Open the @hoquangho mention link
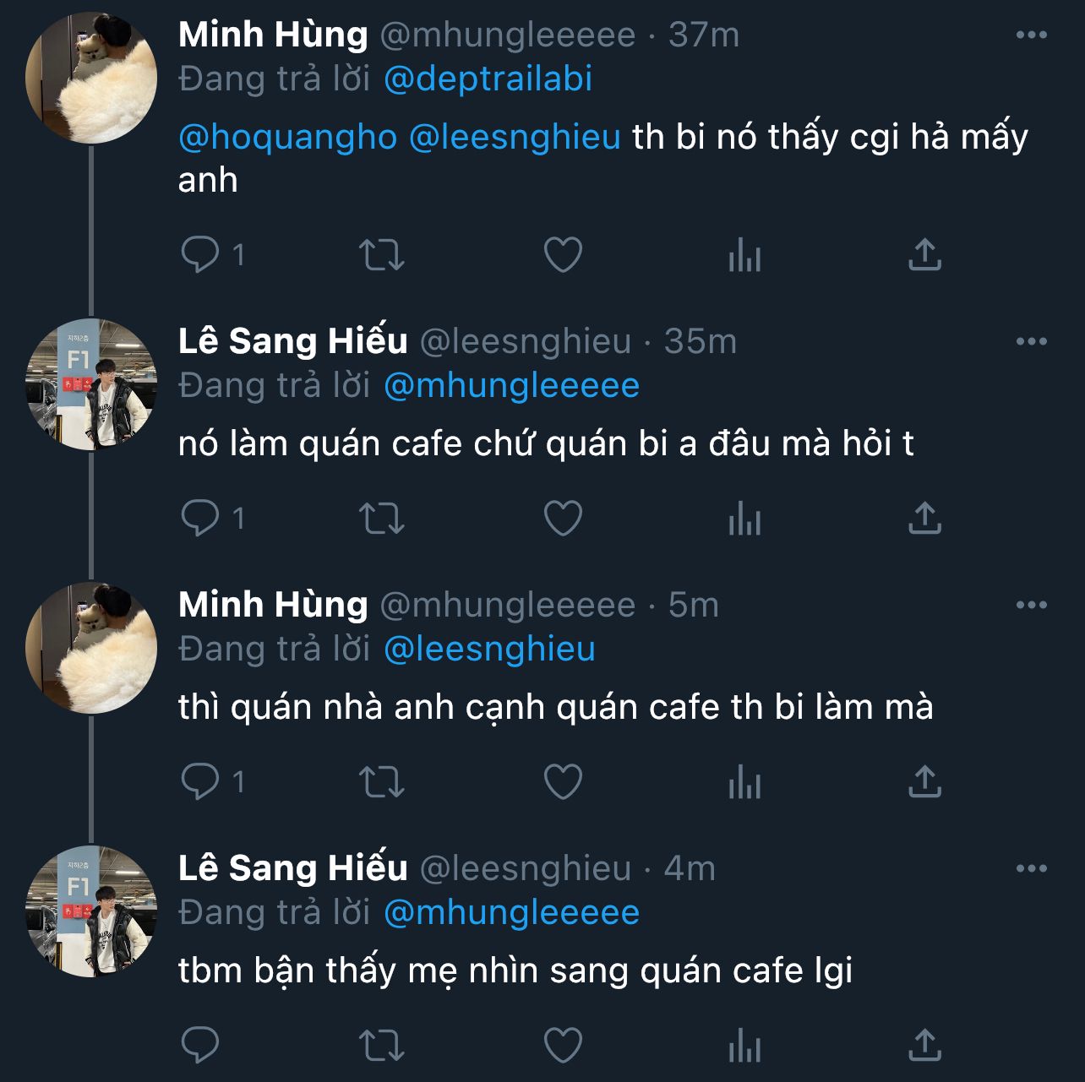The height and width of the screenshot is (1082, 1085). (x=287, y=137)
